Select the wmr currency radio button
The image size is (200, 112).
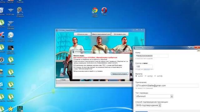pyautogui.click(x=136, y=76)
